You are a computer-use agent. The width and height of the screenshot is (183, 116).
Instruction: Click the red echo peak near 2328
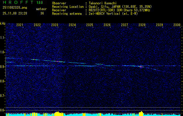[141, 67]
